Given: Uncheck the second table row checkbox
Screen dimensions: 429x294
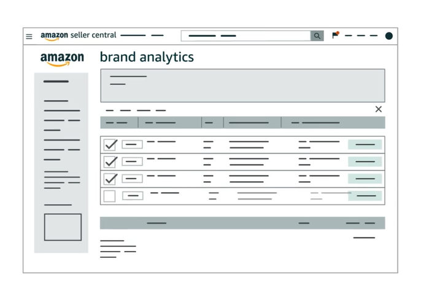Looking at the screenshot, I should [x=110, y=162].
